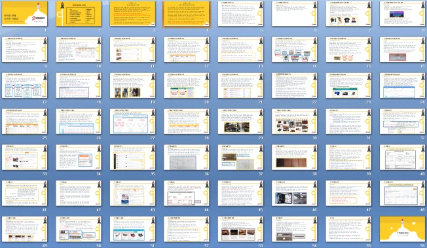Select slide thumbnail number 15

point(348,50)
